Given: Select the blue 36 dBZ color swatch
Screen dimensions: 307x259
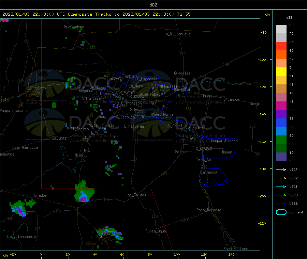Looking at the screenshot, I should [x=281, y=123].
